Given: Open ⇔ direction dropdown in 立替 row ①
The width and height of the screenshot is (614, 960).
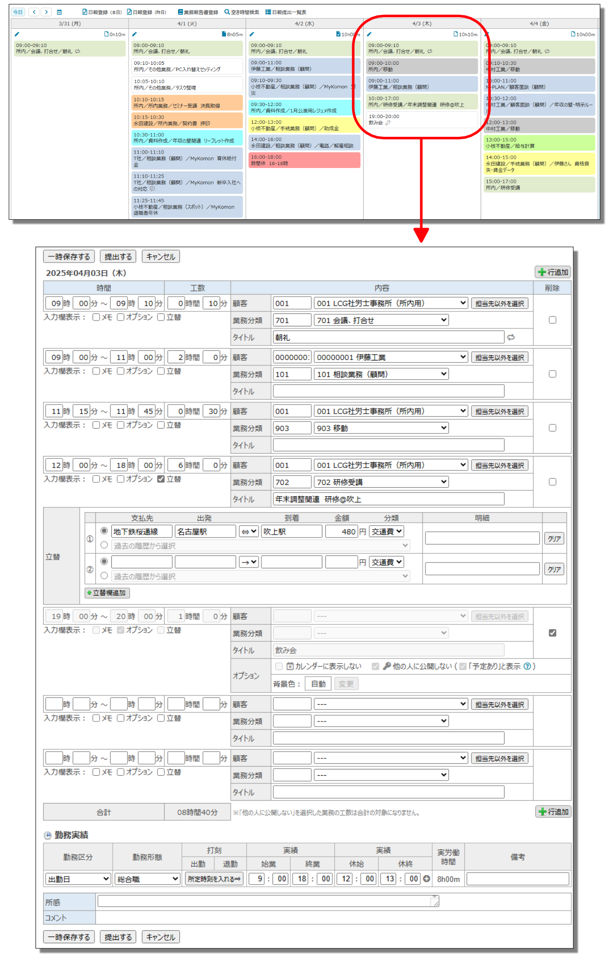Looking at the screenshot, I should point(249,531).
